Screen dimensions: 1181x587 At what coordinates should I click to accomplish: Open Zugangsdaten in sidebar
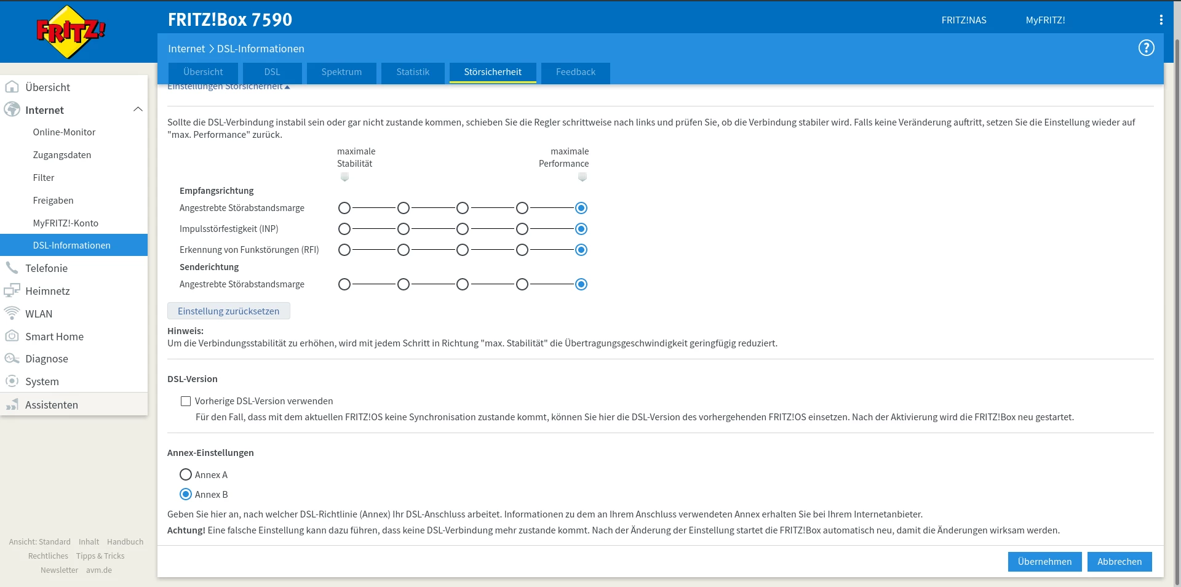(74, 155)
